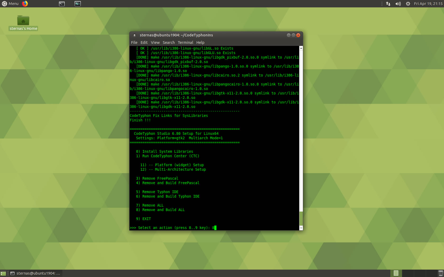This screenshot has width=444, height=277.
Task: Click terminal scrollbar up arrow
Action: coord(301,48)
